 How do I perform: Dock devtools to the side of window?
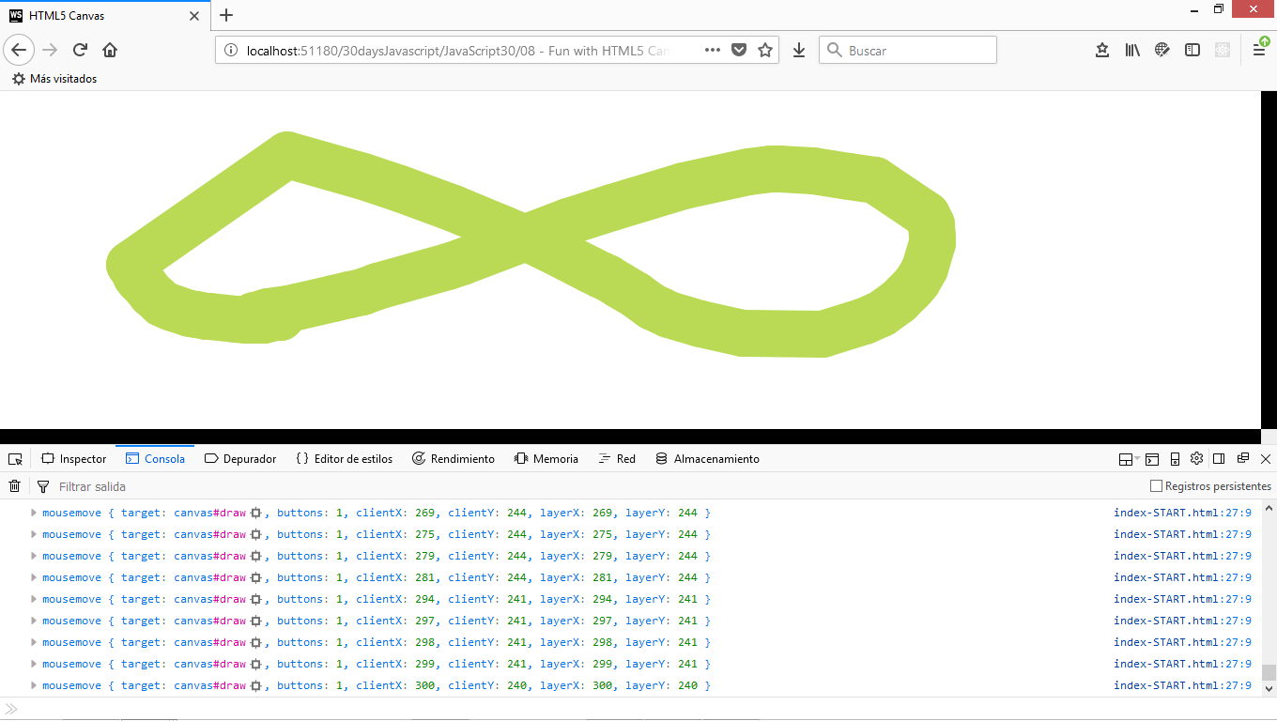1219,458
